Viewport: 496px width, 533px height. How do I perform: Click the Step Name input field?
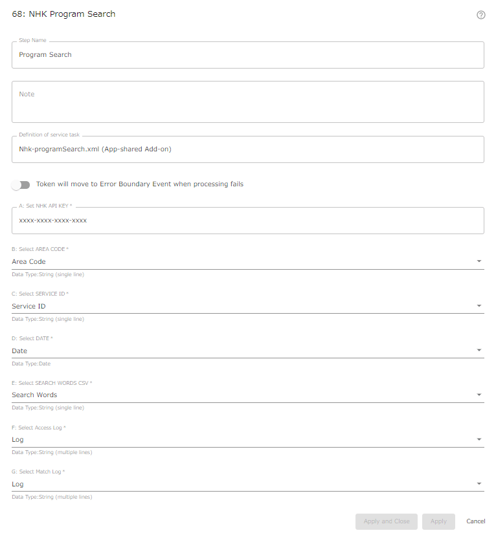pyautogui.click(x=247, y=55)
